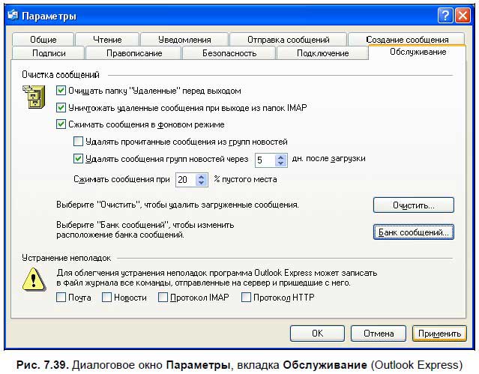
Task: Check the Протокол IMAP logging option
Action: click(163, 298)
